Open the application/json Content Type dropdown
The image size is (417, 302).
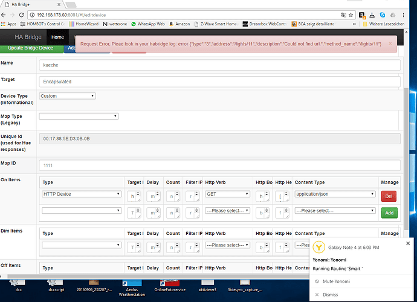coord(335,194)
